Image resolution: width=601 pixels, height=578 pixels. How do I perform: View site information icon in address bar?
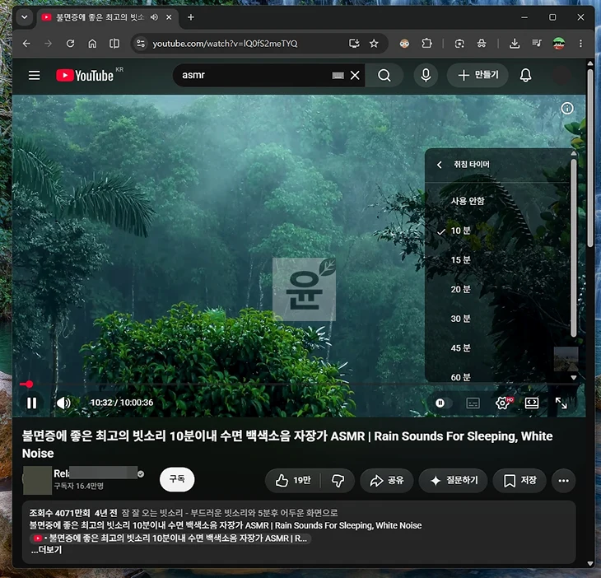tap(141, 44)
